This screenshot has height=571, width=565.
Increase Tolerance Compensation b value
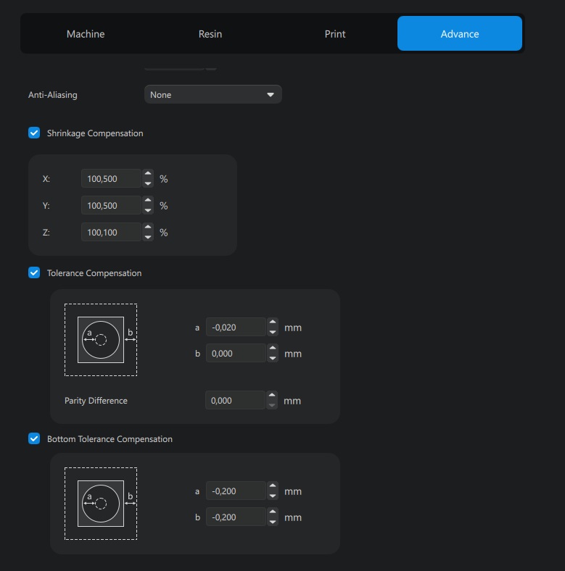(273, 349)
